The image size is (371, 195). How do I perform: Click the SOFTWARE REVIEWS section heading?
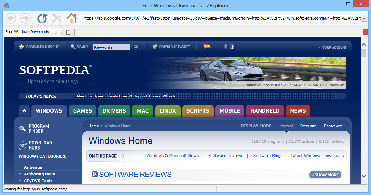(x=135, y=175)
